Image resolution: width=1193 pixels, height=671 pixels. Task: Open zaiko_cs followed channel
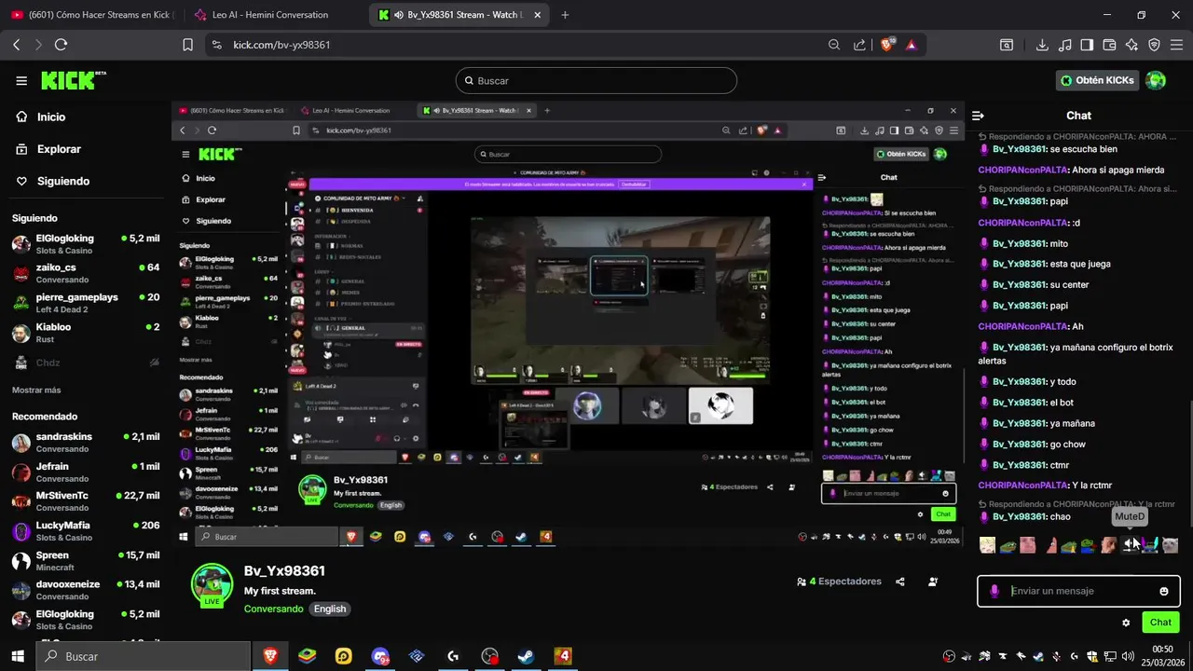click(x=86, y=273)
